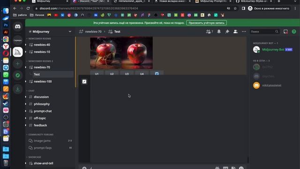Add a server with plus icon
The image size is (300, 169).
click(x=18, y=64)
